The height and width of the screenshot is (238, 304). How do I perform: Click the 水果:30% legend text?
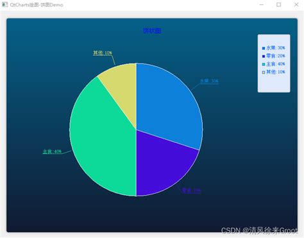click(276, 48)
